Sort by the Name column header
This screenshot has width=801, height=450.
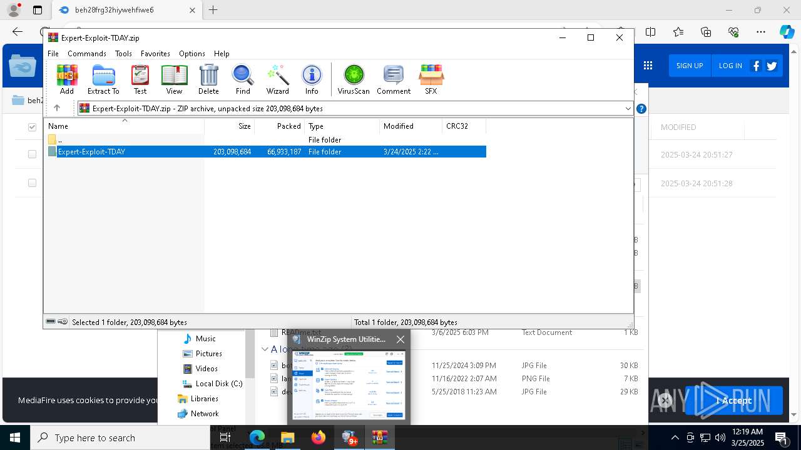pos(125,126)
